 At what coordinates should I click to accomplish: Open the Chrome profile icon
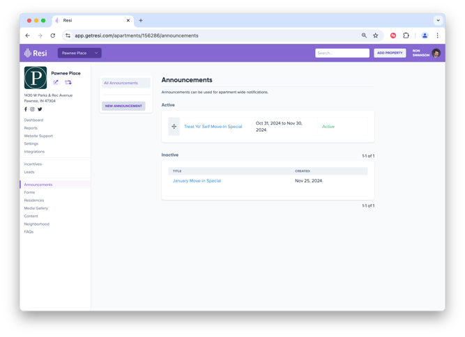pyautogui.click(x=425, y=36)
